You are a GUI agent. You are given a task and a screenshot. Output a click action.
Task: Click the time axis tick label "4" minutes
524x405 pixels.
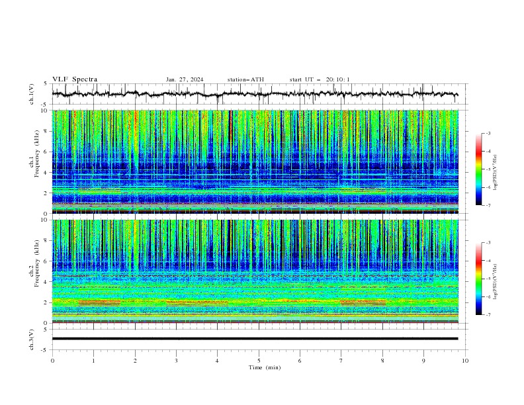[x=217, y=361]
